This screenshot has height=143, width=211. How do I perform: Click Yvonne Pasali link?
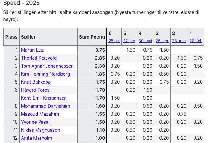(x=36, y=122)
